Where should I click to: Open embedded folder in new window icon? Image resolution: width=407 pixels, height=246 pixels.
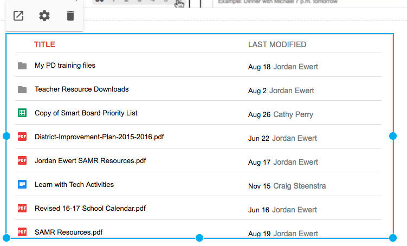18,16
